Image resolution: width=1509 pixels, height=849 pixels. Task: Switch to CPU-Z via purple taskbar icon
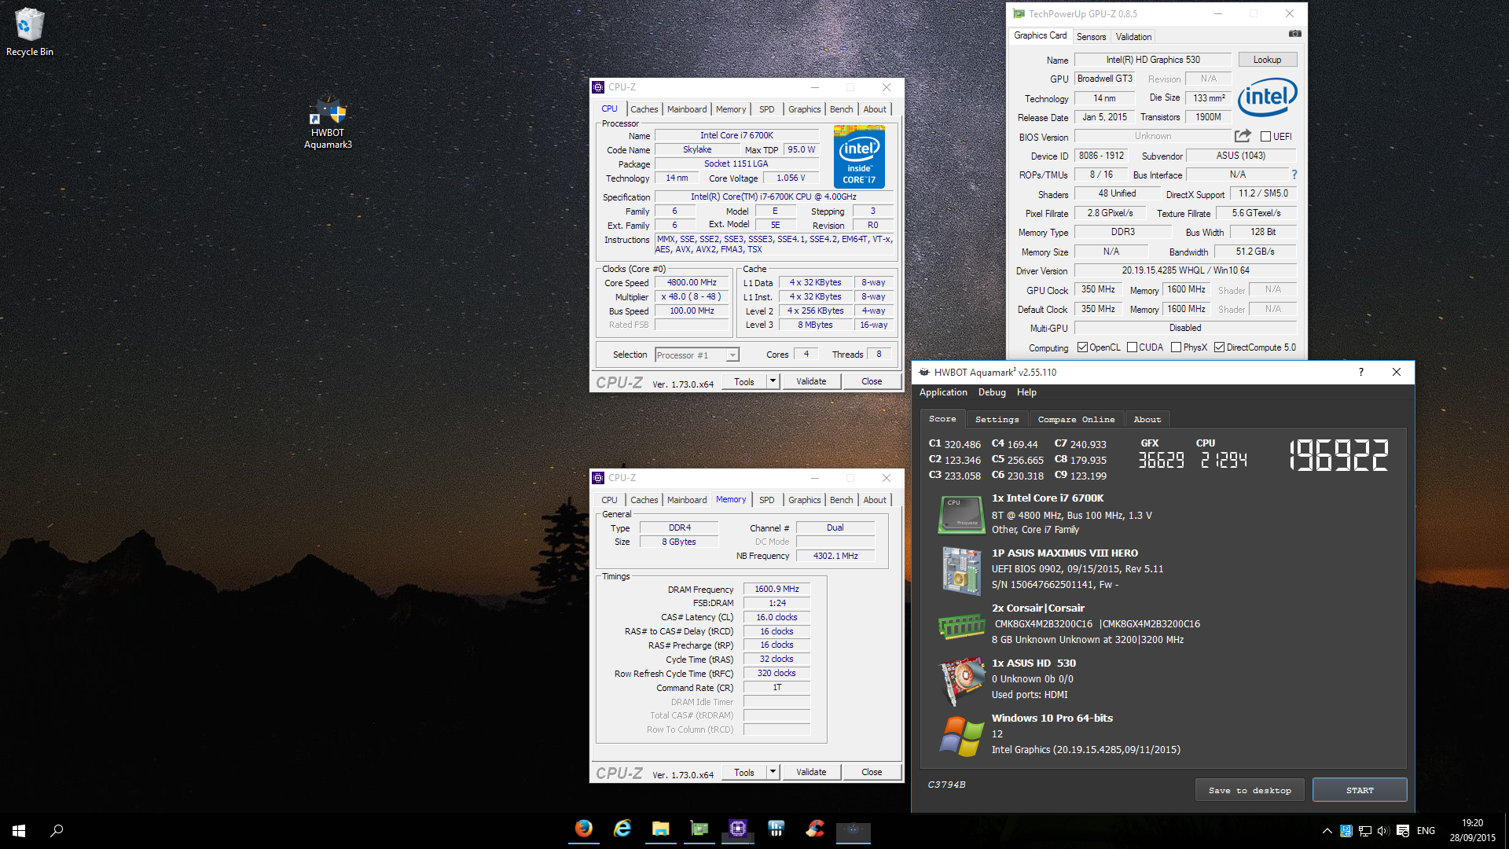coord(737,829)
